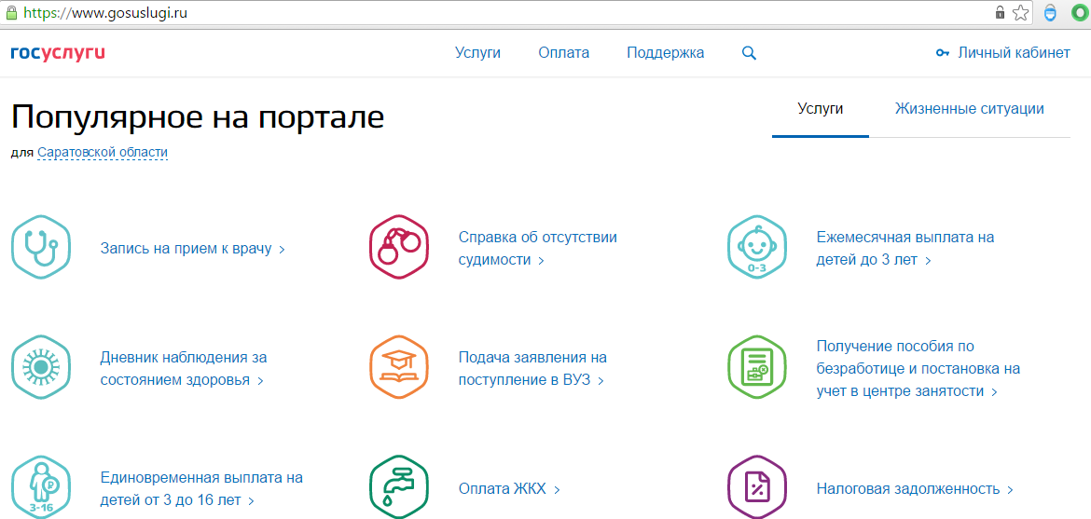Click the green unemployment benefit document icon
This screenshot has height=519, width=1091.
tap(757, 367)
